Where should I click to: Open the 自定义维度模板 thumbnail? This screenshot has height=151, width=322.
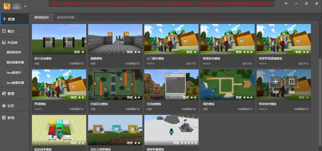coord(115,130)
